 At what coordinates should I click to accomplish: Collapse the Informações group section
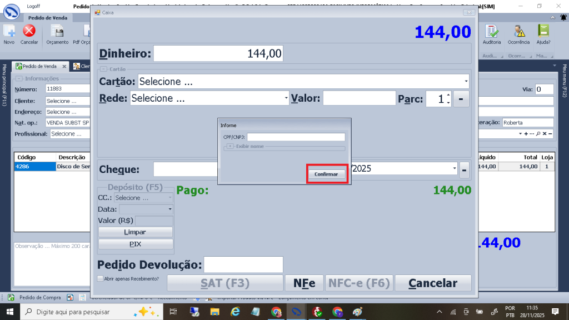19,78
